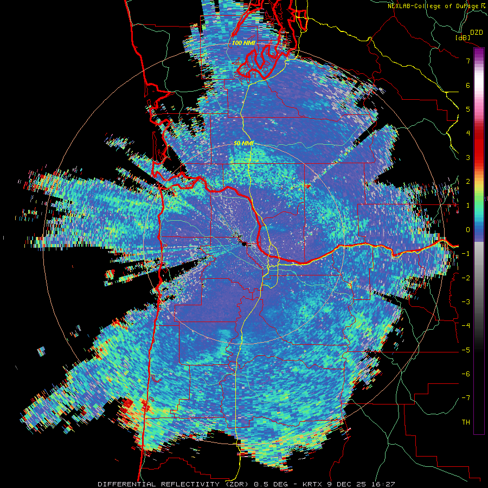
Task: Click the -7 tick label on color scale
Action: tap(466, 398)
